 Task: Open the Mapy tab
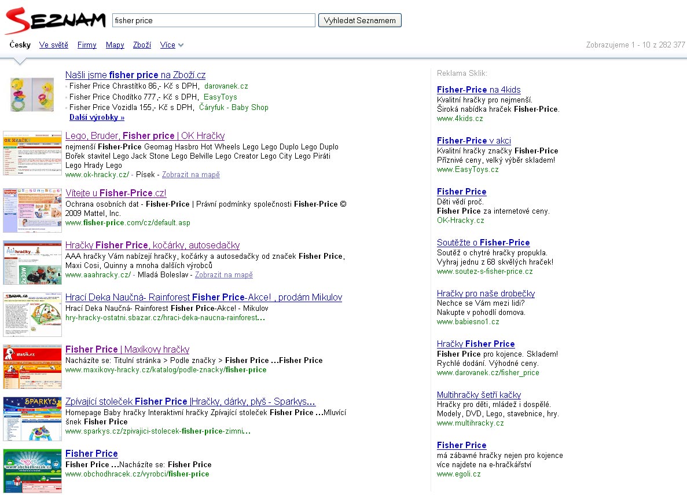pyautogui.click(x=115, y=45)
